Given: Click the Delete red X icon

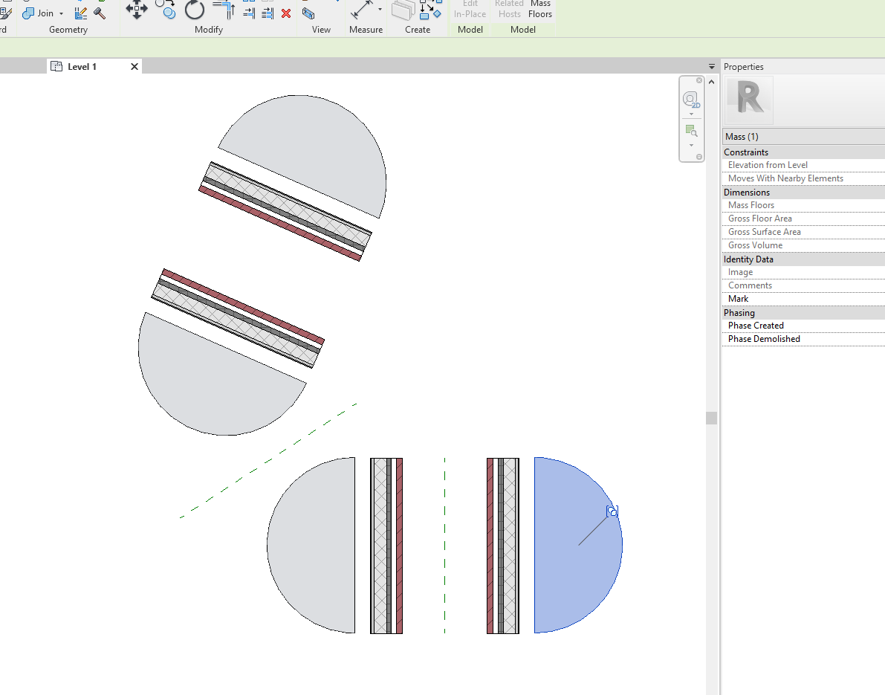Looking at the screenshot, I should click(285, 13).
